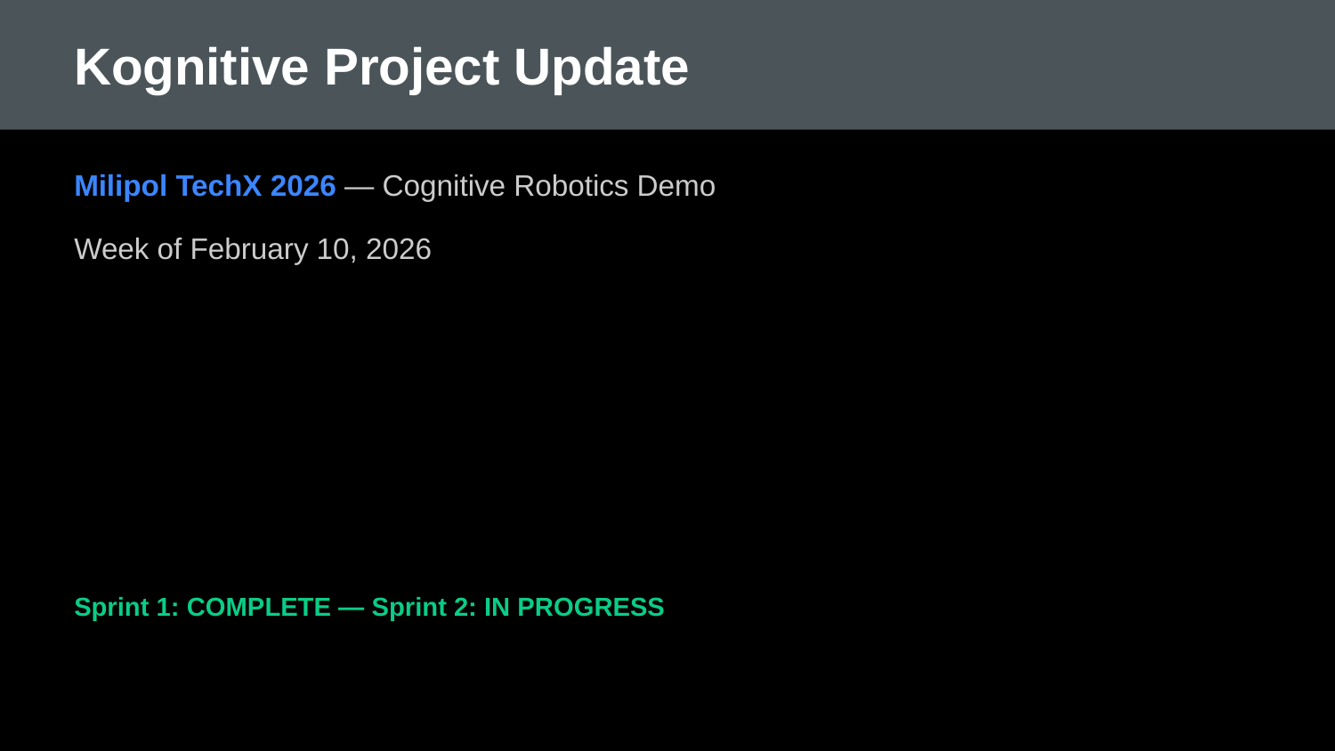
Task: Click the green "Sprint 1:" label
Action: [x=126, y=607]
